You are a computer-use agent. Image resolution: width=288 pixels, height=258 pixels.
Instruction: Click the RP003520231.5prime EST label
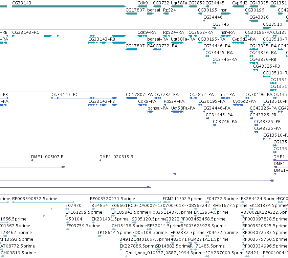[112, 199]
